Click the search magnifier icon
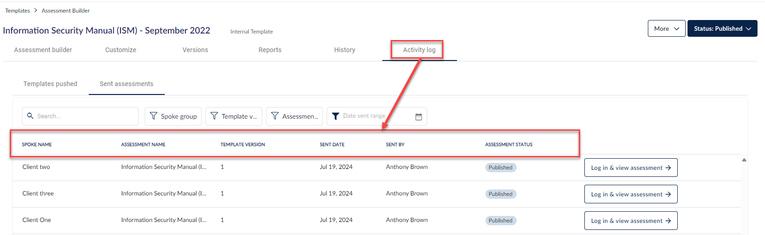 tap(30, 116)
